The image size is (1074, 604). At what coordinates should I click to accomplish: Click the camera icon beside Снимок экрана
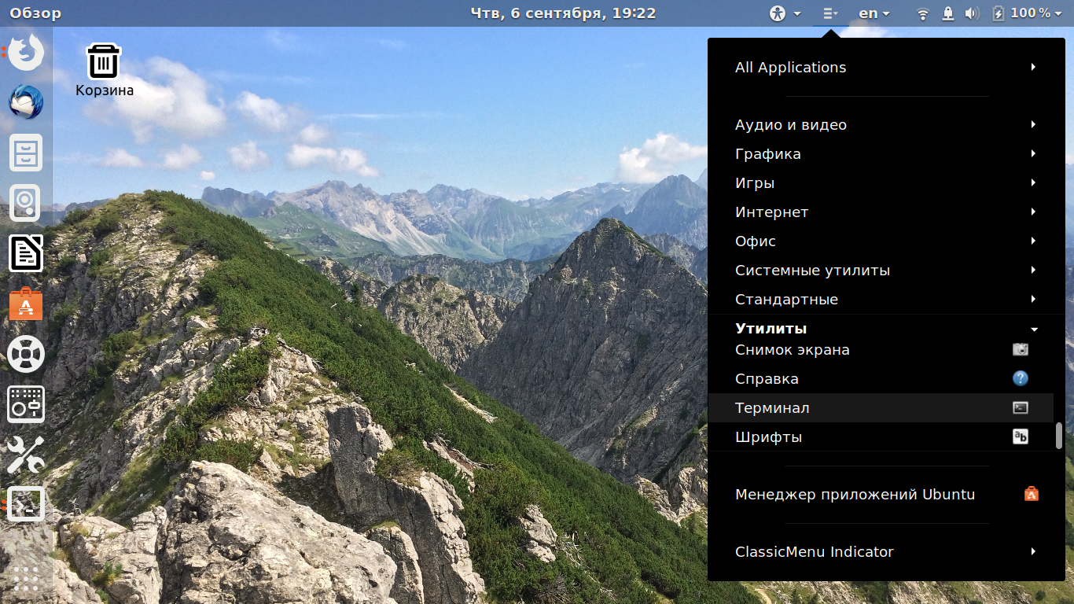(x=1020, y=350)
